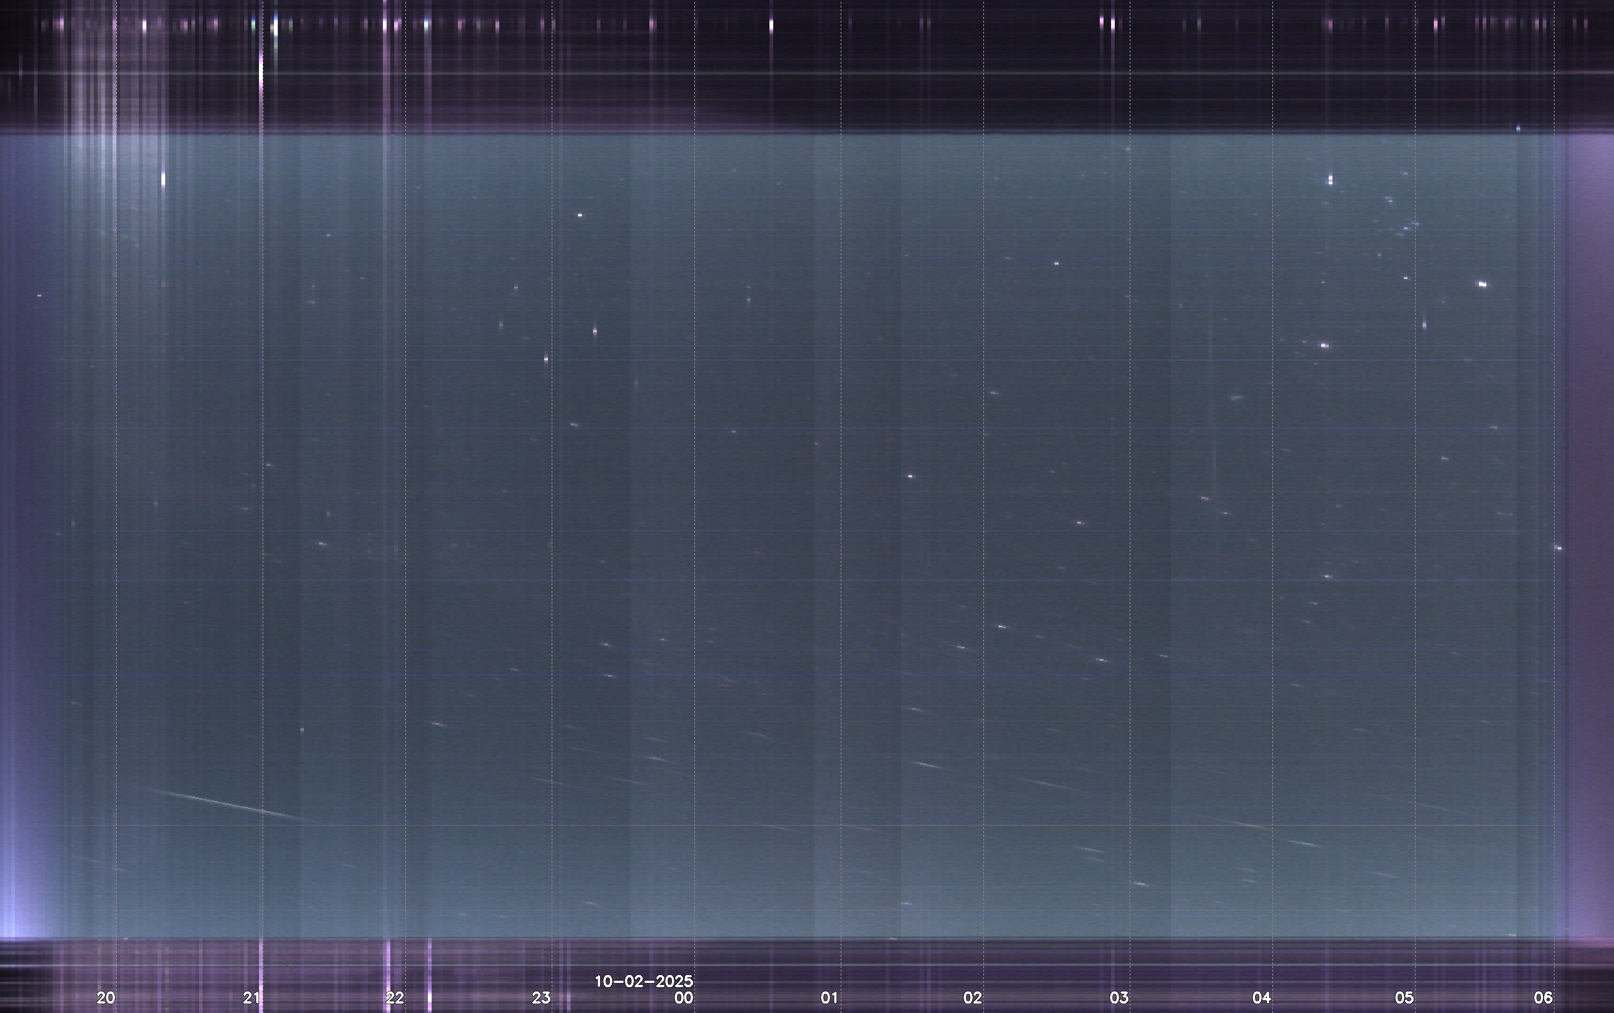The width and height of the screenshot is (1614, 1013).
Task: Click the 04 hour label
Action: [1262, 998]
